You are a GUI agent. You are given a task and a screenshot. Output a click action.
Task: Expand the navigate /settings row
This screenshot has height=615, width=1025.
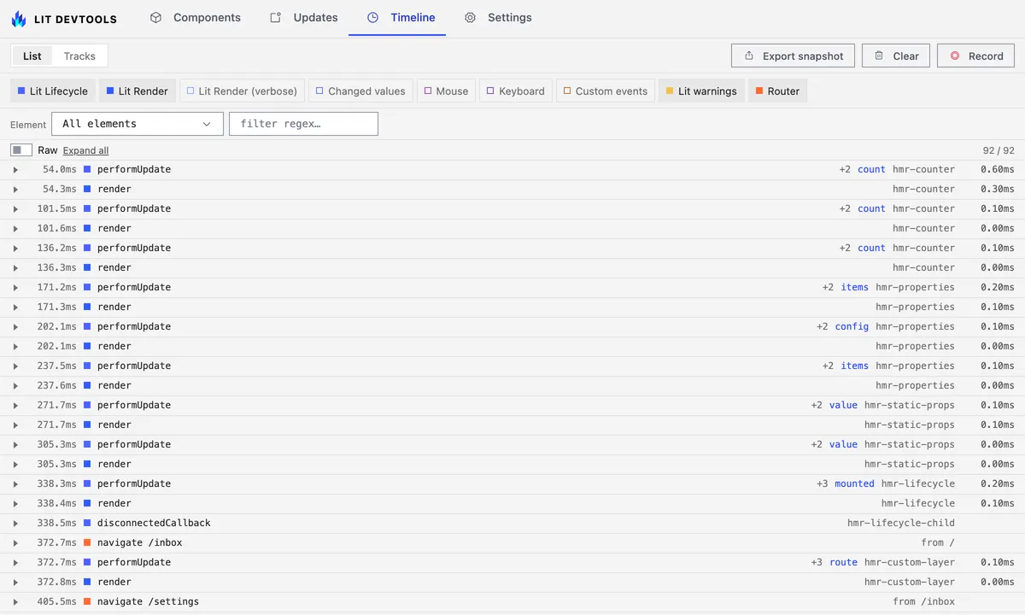click(15, 601)
